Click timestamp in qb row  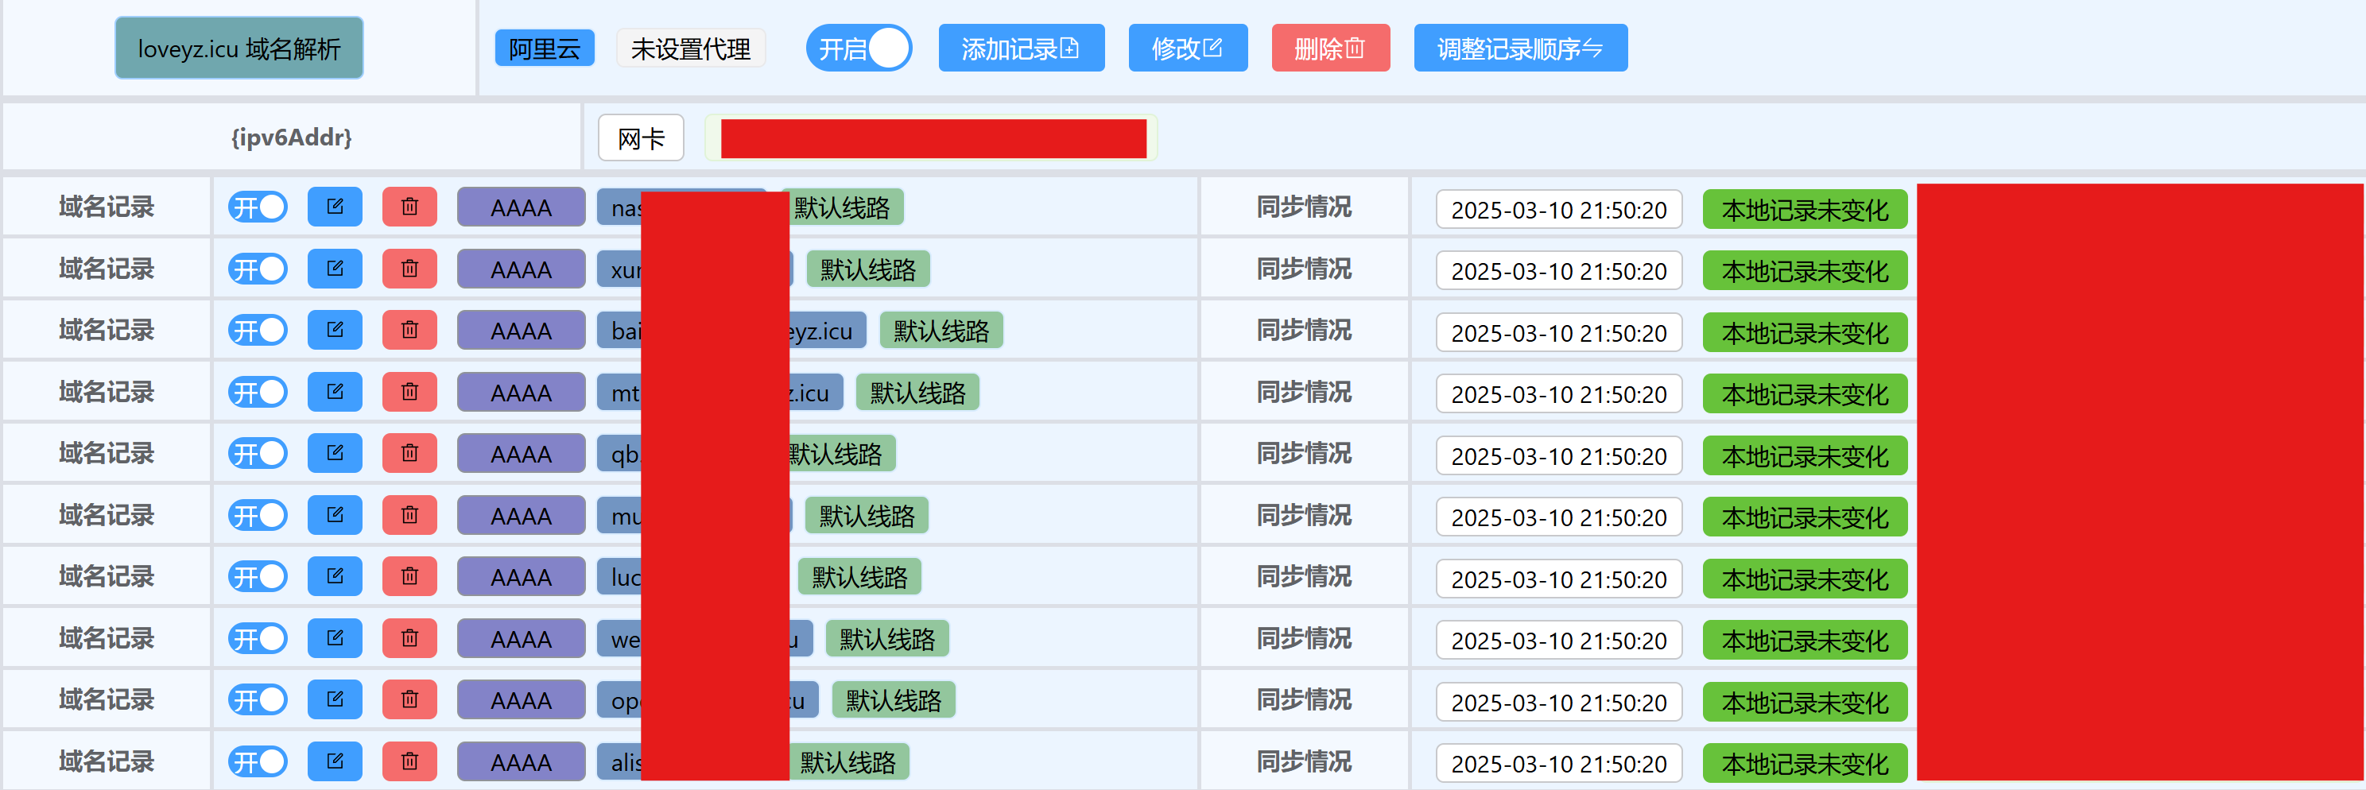click(x=1559, y=455)
